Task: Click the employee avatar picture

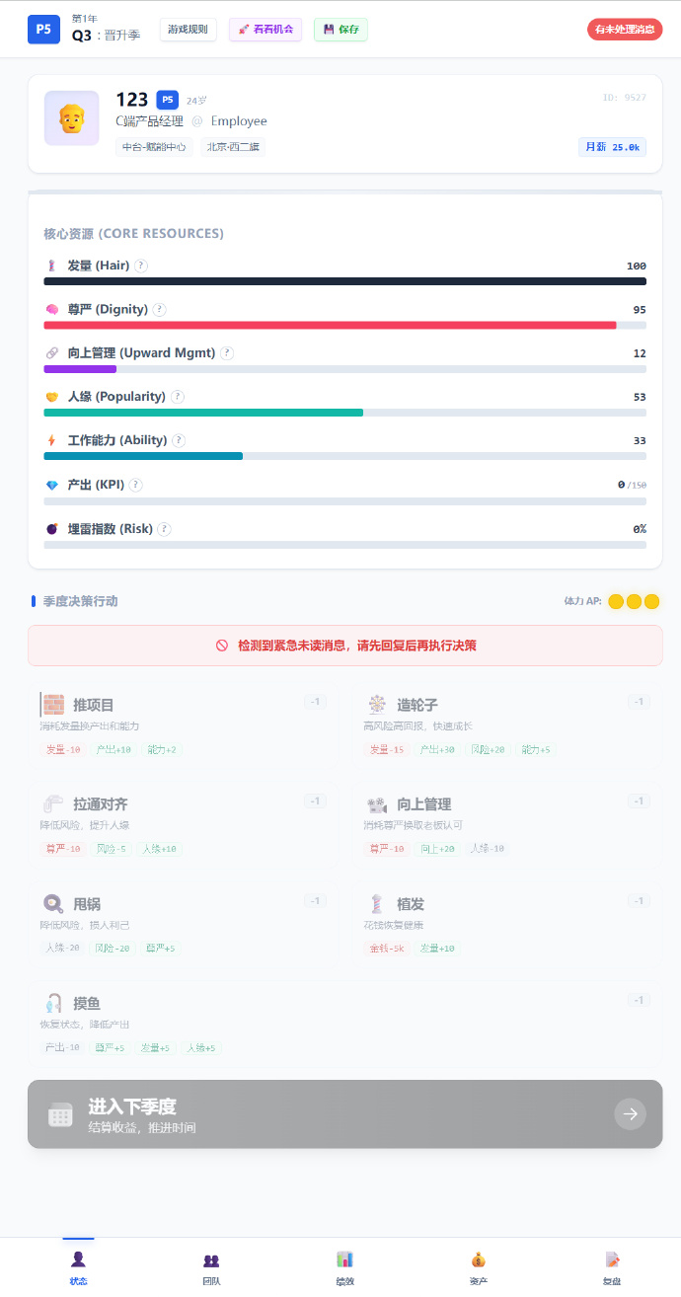Action: 72,118
